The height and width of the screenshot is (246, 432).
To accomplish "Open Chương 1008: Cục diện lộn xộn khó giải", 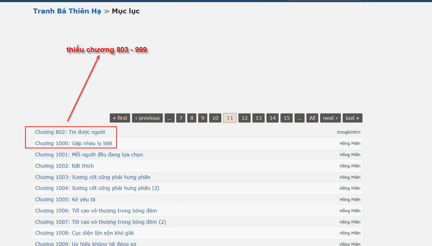I will 84,233.
